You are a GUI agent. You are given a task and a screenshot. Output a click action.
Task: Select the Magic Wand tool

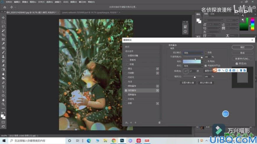(3, 31)
